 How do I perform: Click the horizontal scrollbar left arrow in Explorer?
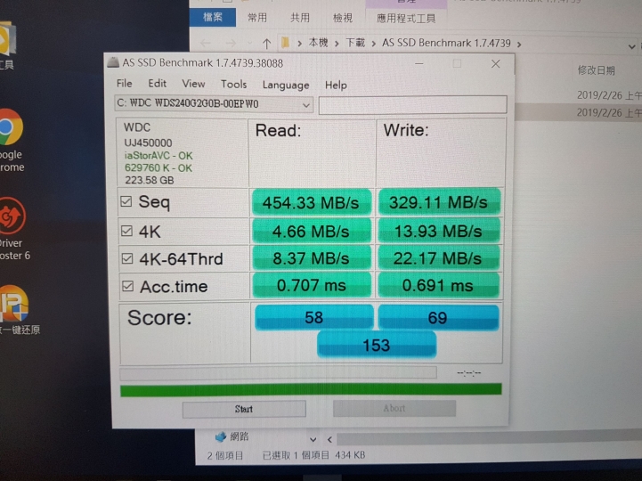click(329, 440)
